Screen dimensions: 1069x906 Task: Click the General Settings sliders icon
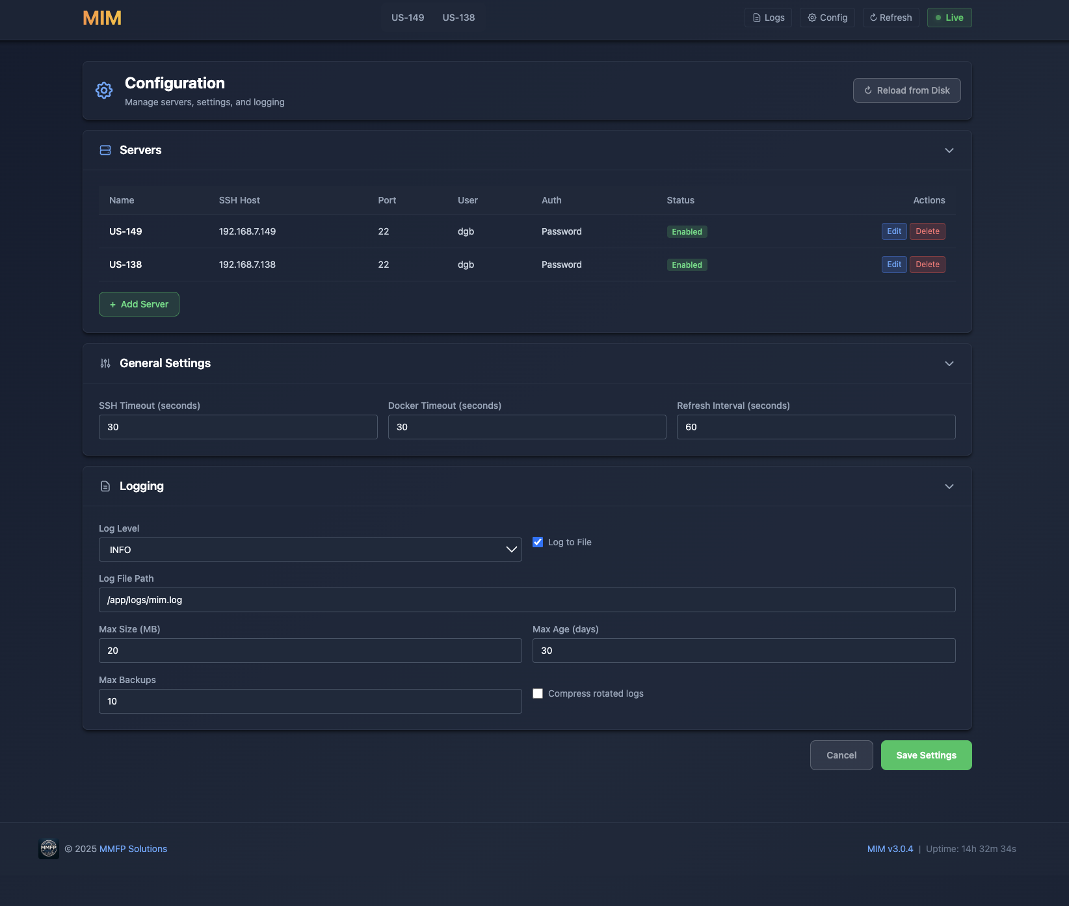click(105, 363)
